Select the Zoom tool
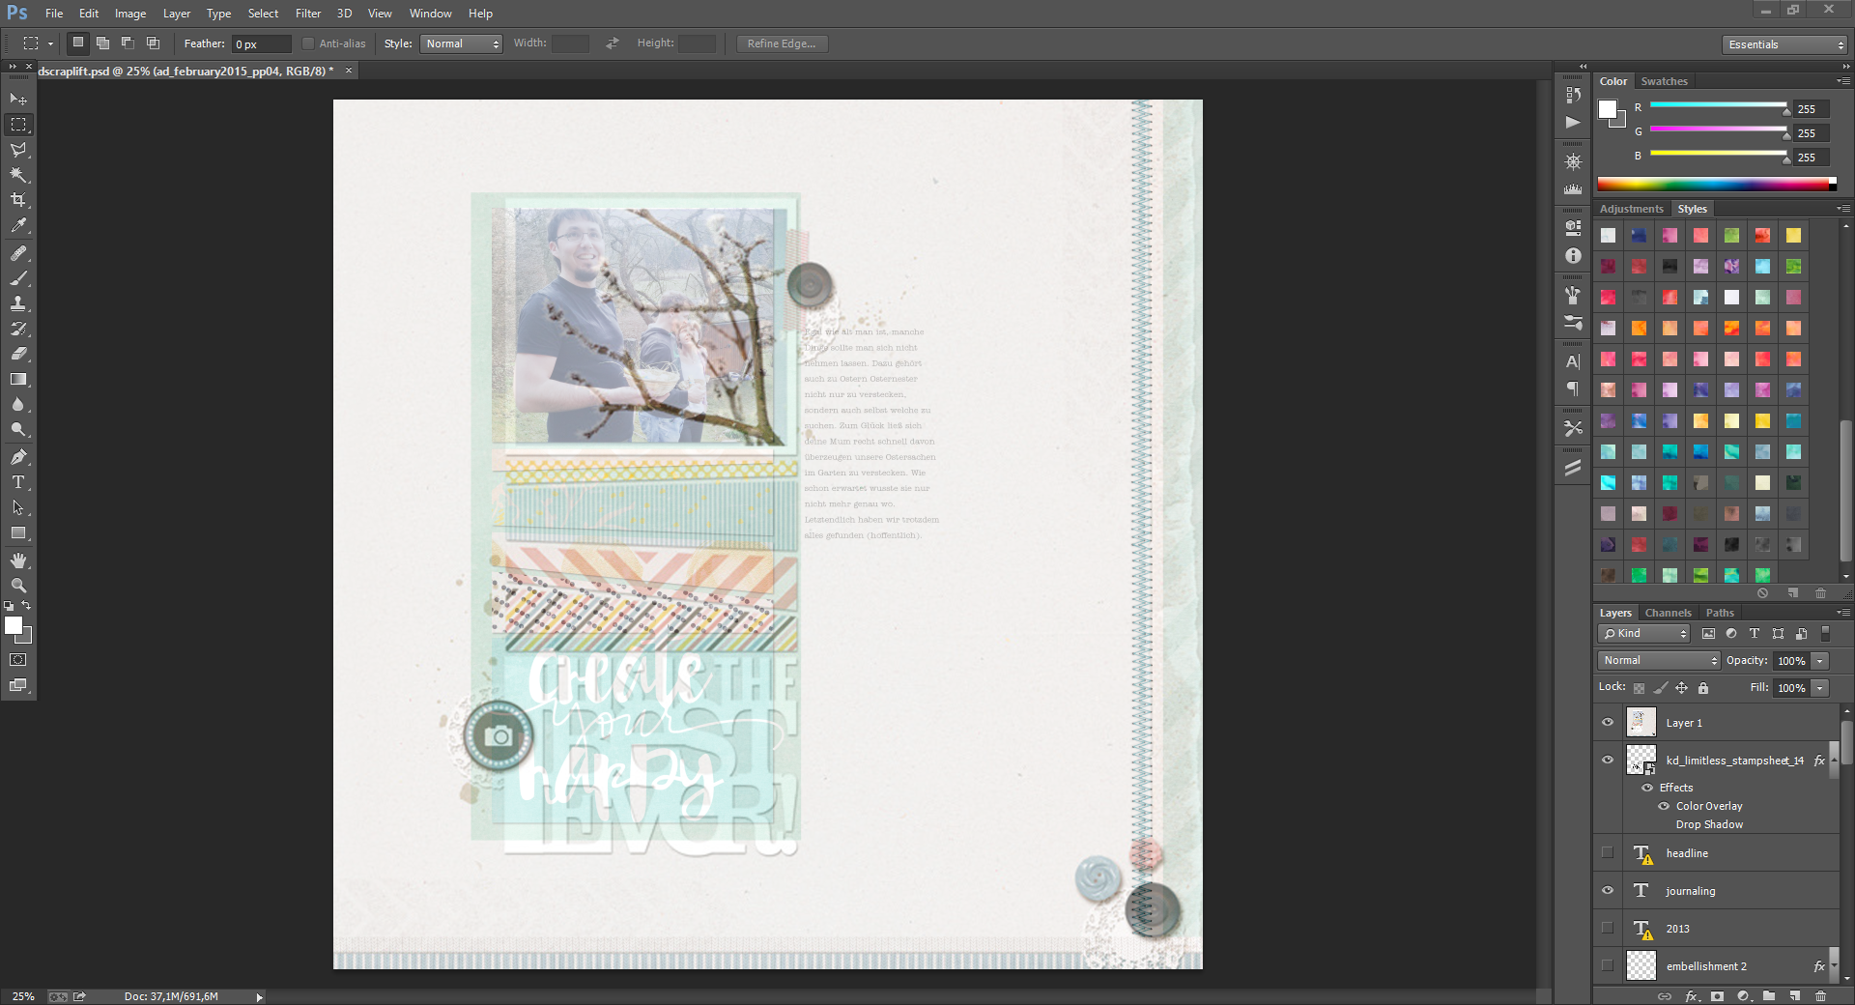 pos(18,586)
